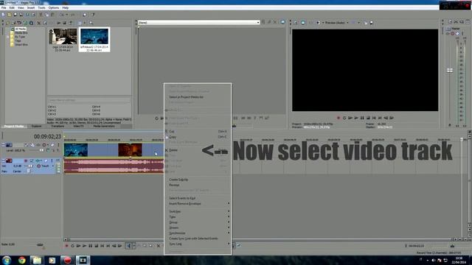The width and height of the screenshot is (472, 265).
Task: Choose Copy from the context menu
Action: point(198,137)
